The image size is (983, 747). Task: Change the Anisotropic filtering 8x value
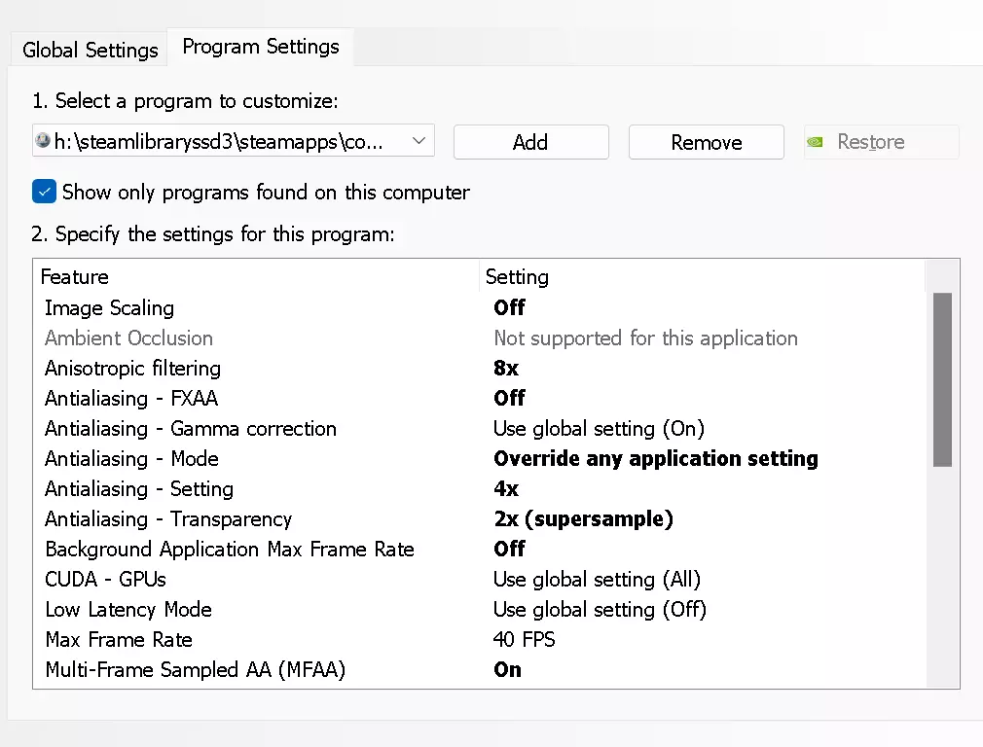(x=506, y=369)
